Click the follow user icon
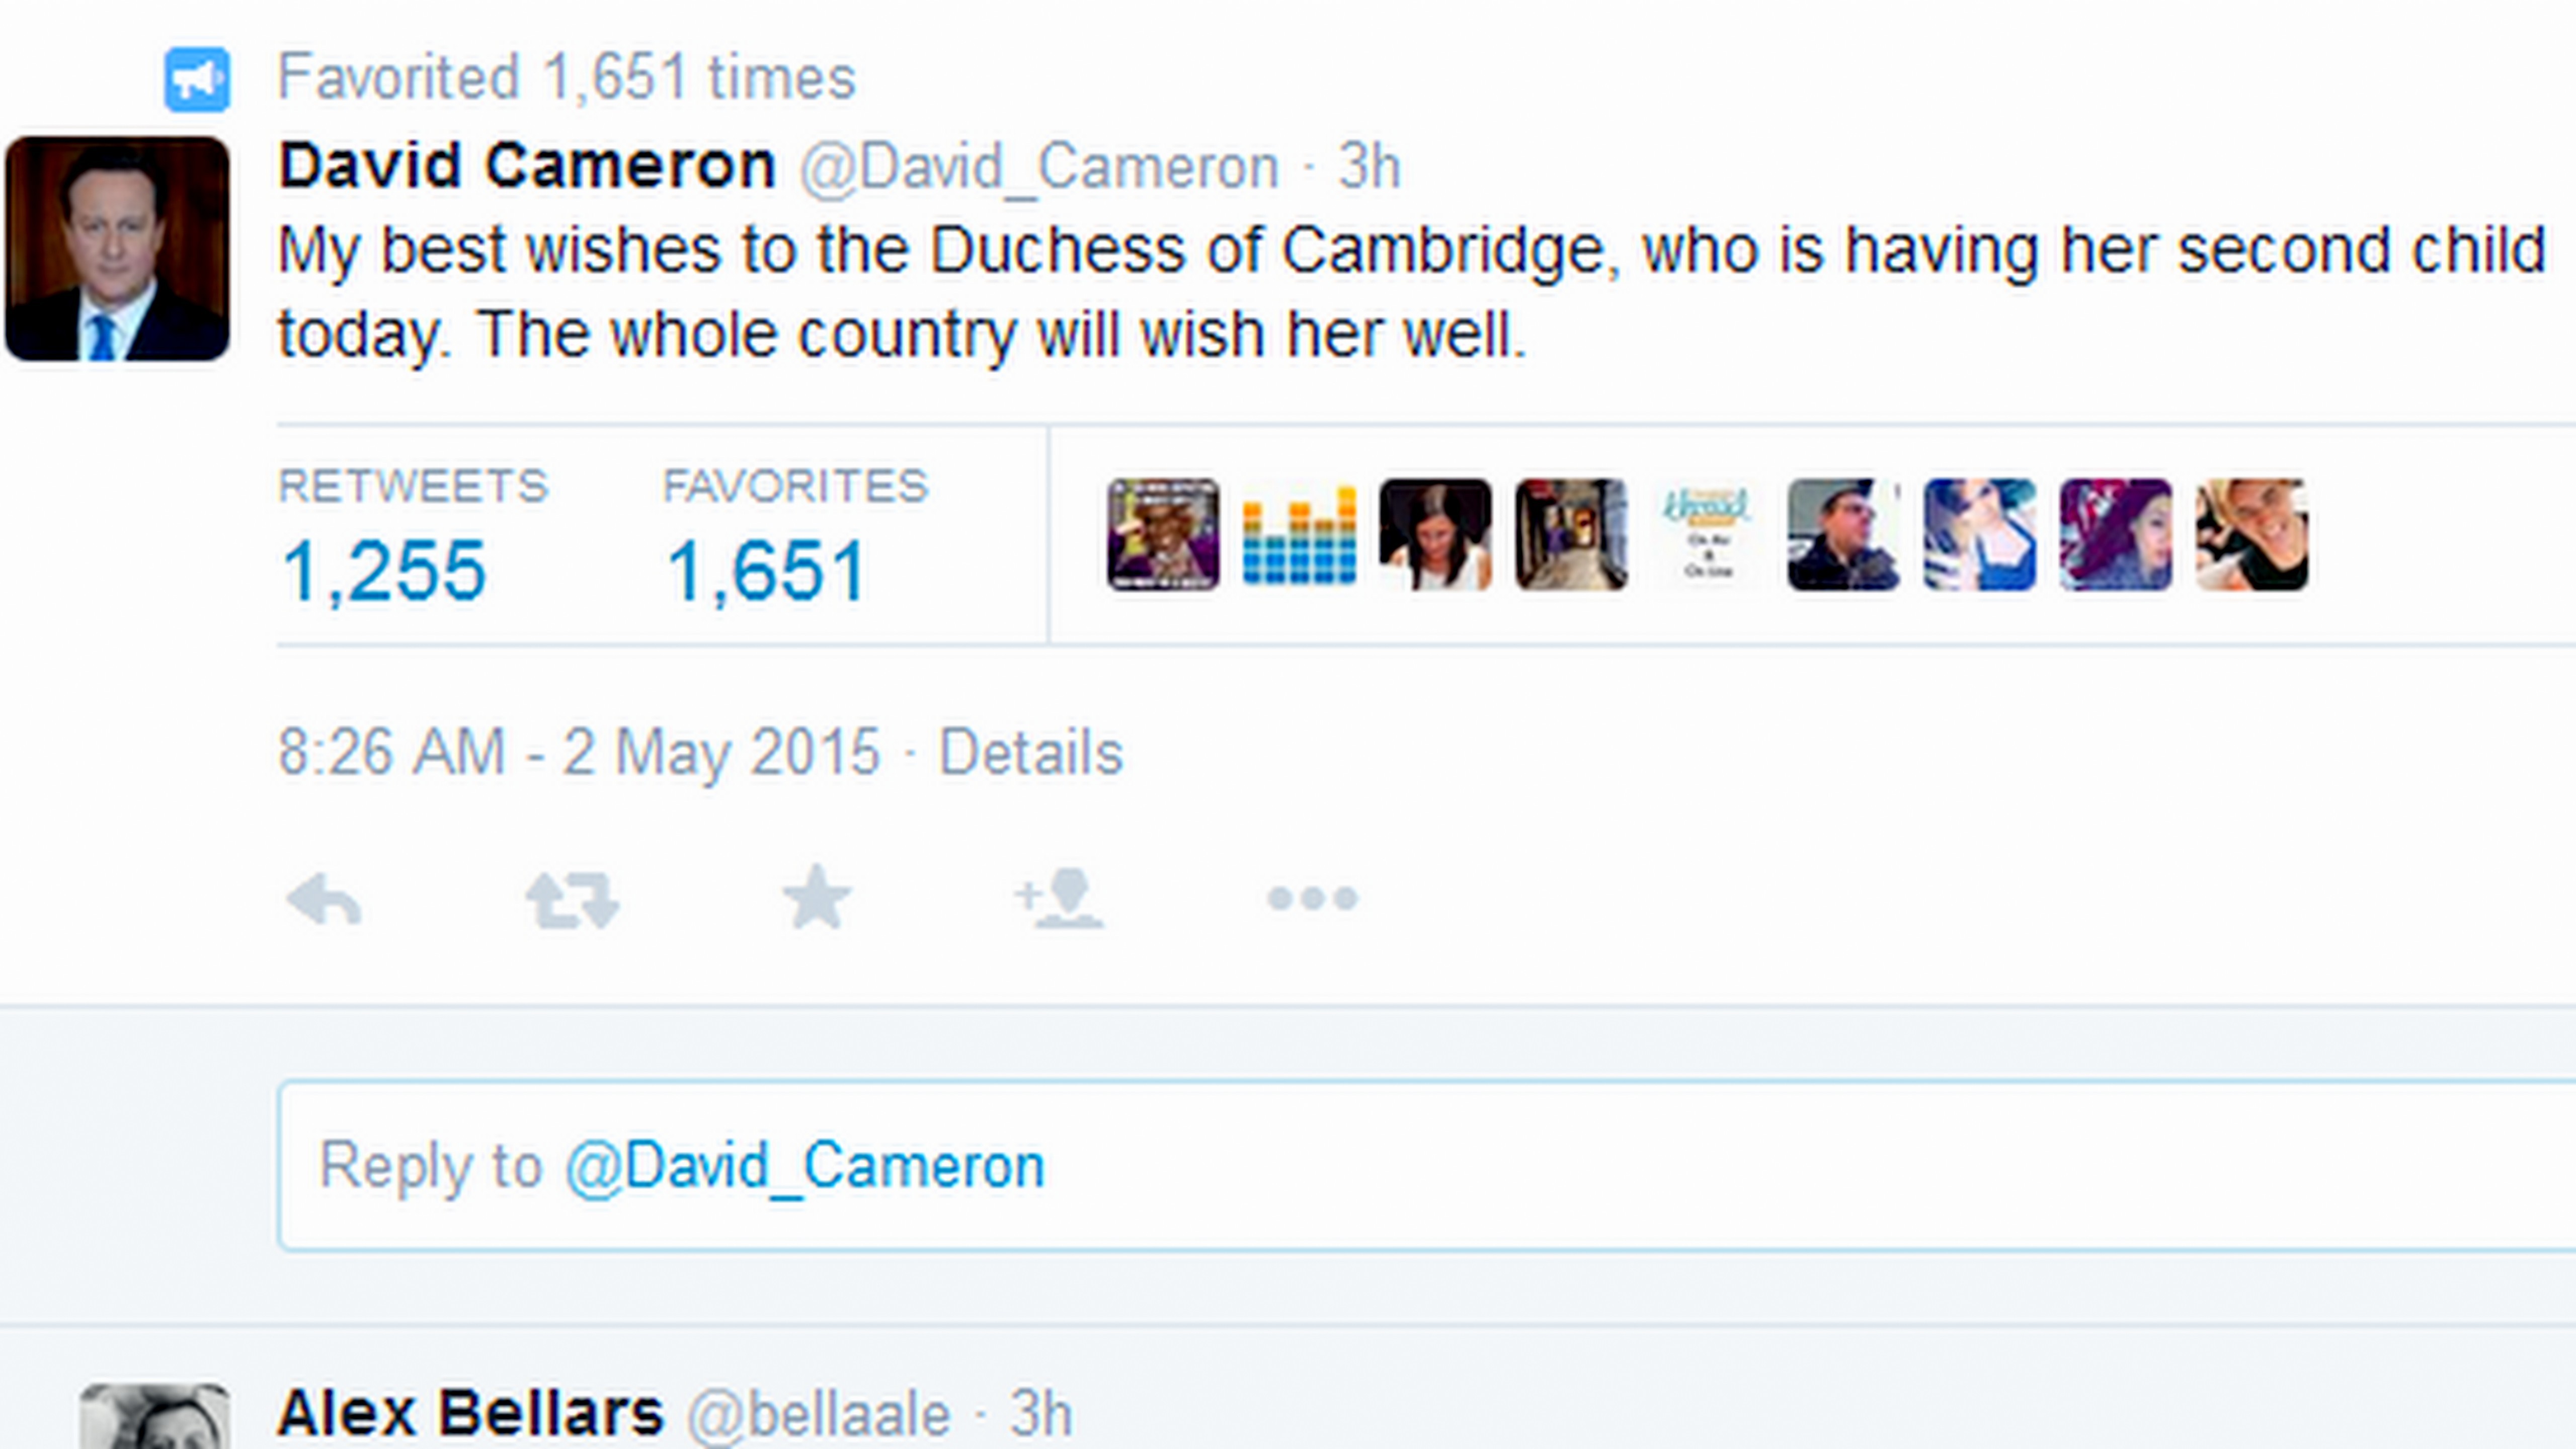 tap(1059, 898)
